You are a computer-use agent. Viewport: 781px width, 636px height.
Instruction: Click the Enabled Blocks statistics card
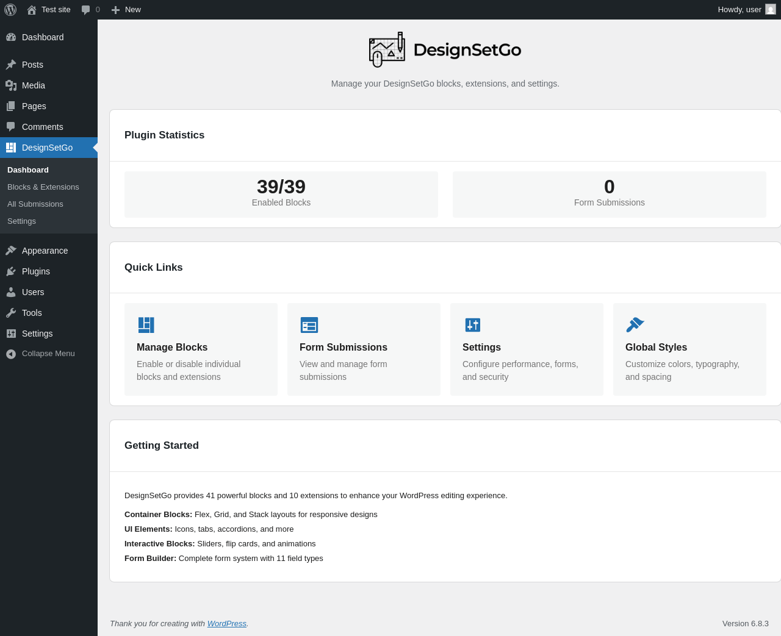pyautogui.click(x=281, y=194)
